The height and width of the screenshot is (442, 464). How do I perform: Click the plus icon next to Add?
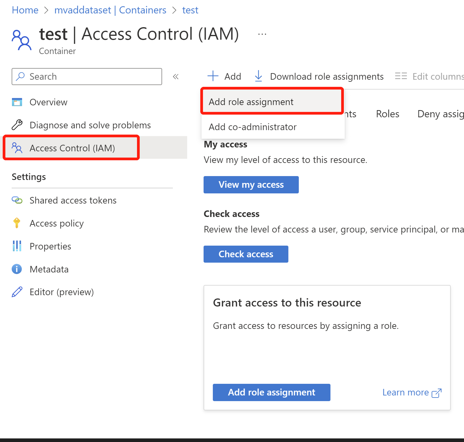pyautogui.click(x=213, y=76)
